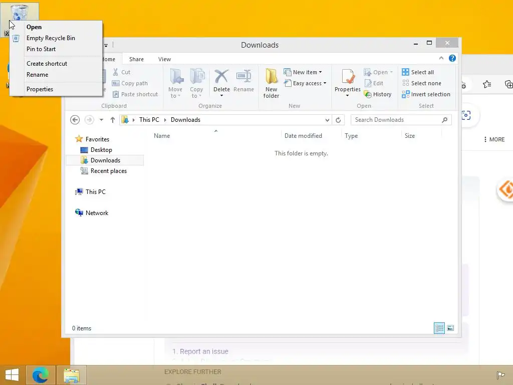
Task: Open the Easy access dropdown
Action: pyautogui.click(x=306, y=83)
